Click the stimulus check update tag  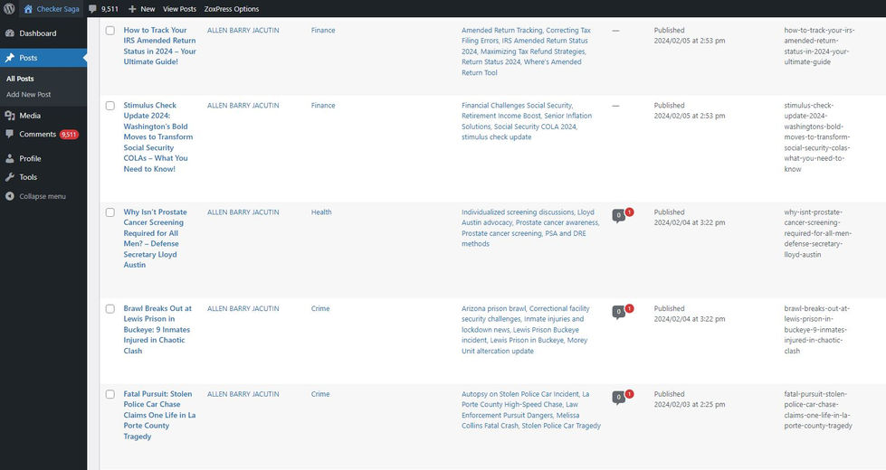coord(496,137)
